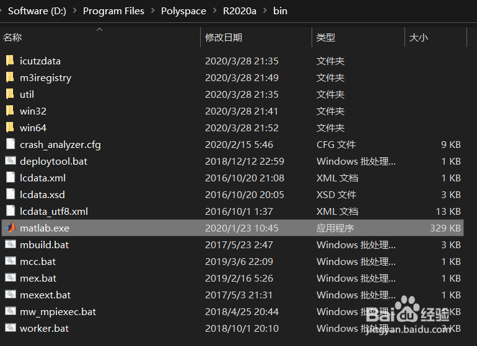
Task: Click the mexext.bat batch file icon
Action: click(11, 294)
